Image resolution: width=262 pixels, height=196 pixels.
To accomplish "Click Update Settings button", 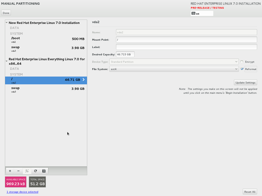I will (245, 83).
